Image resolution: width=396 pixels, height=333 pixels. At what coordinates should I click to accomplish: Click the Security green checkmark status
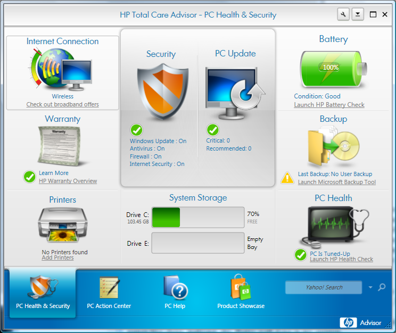pos(136,130)
